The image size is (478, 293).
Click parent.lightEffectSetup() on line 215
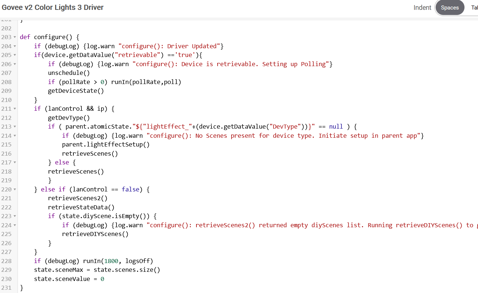(106, 144)
